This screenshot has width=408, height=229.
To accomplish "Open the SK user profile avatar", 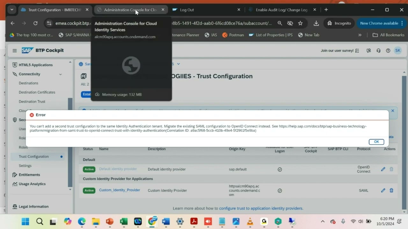I will pos(397,51).
